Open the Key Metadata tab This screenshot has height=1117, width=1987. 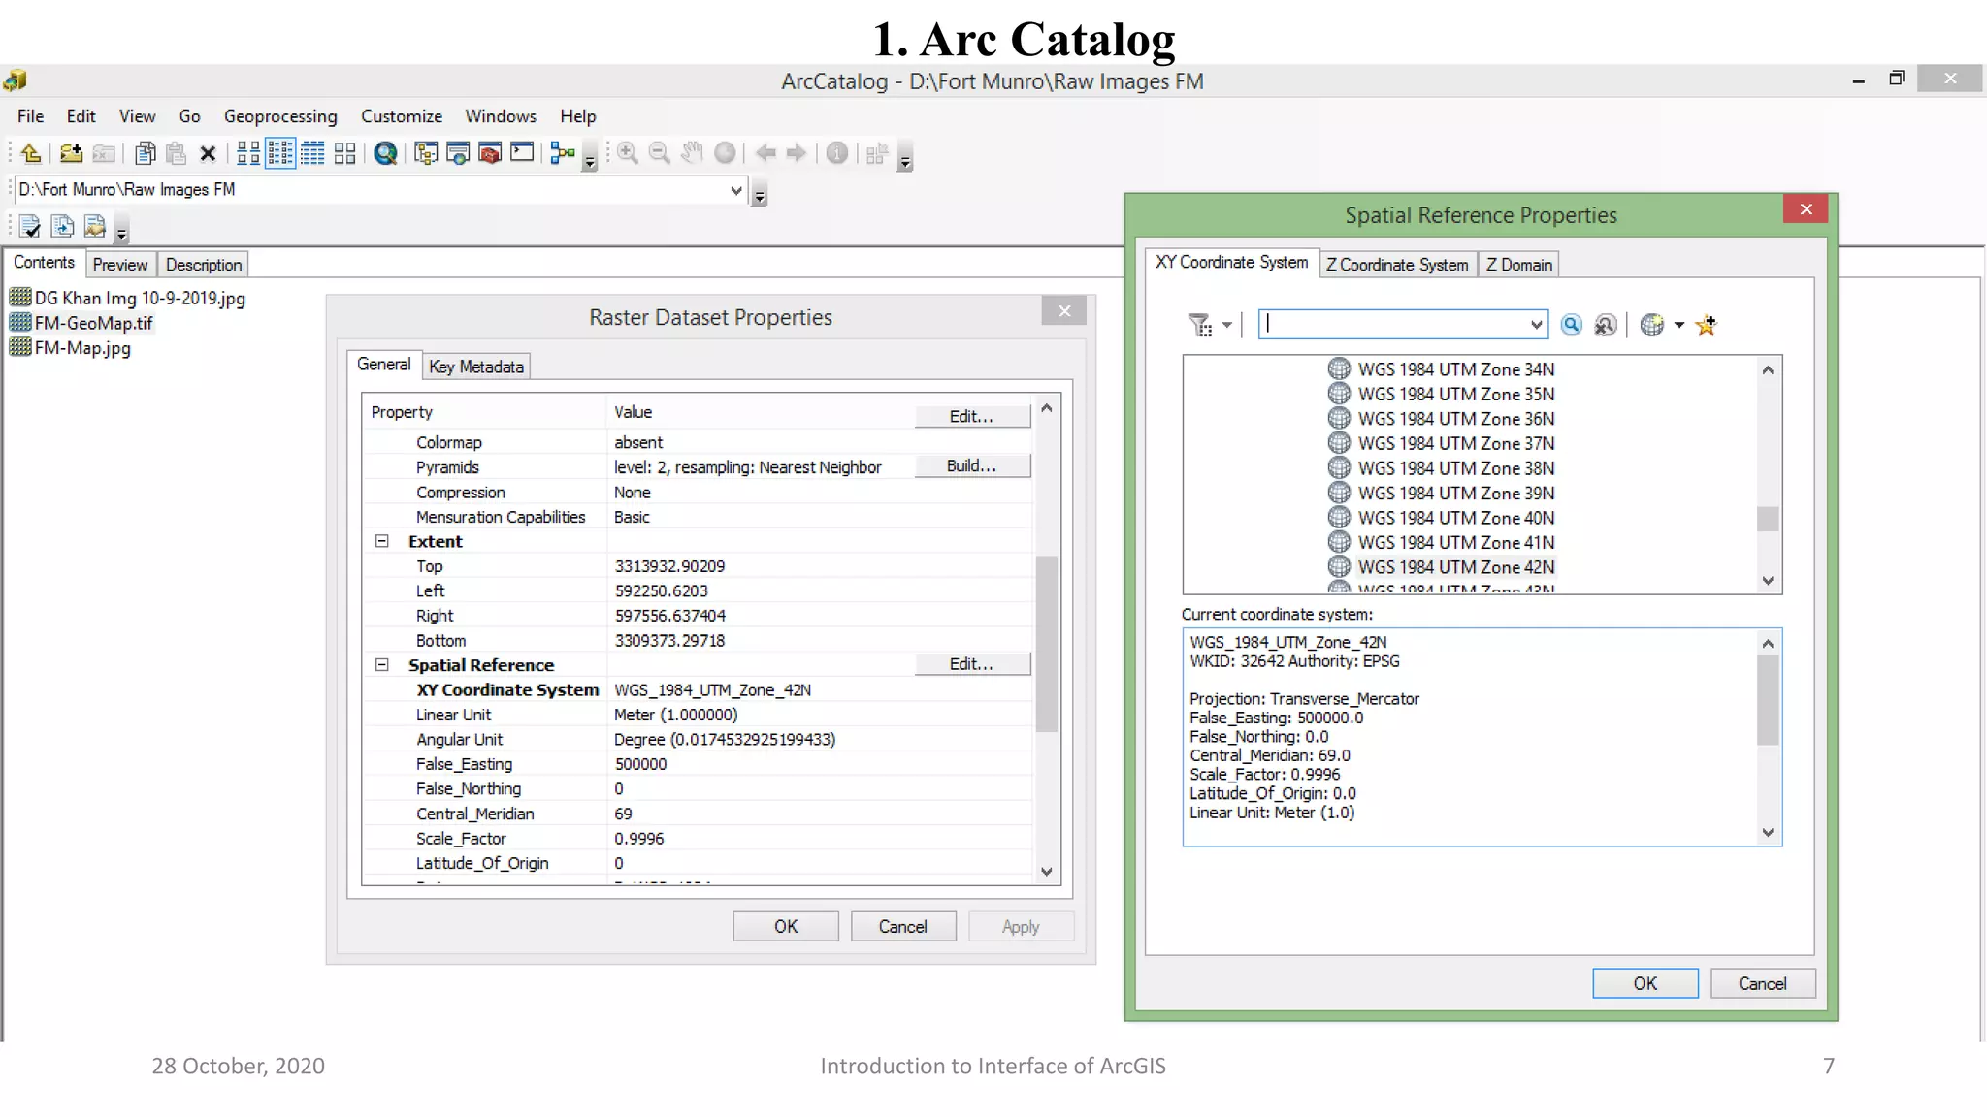476,367
